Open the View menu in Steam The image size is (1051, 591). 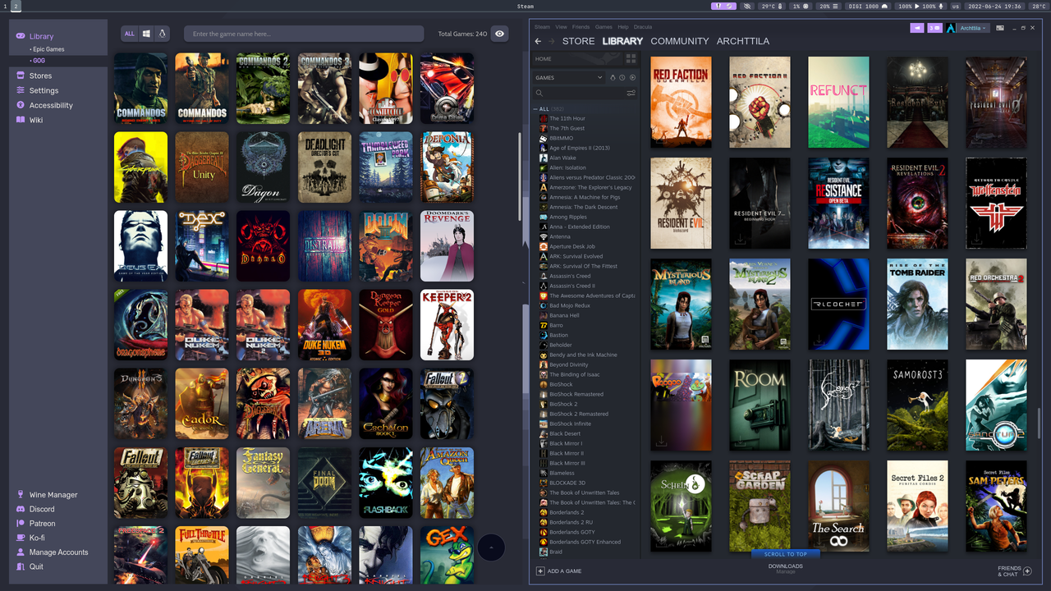(561, 27)
